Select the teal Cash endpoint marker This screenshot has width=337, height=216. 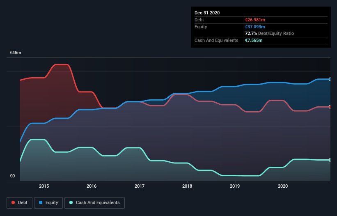pos(330,160)
